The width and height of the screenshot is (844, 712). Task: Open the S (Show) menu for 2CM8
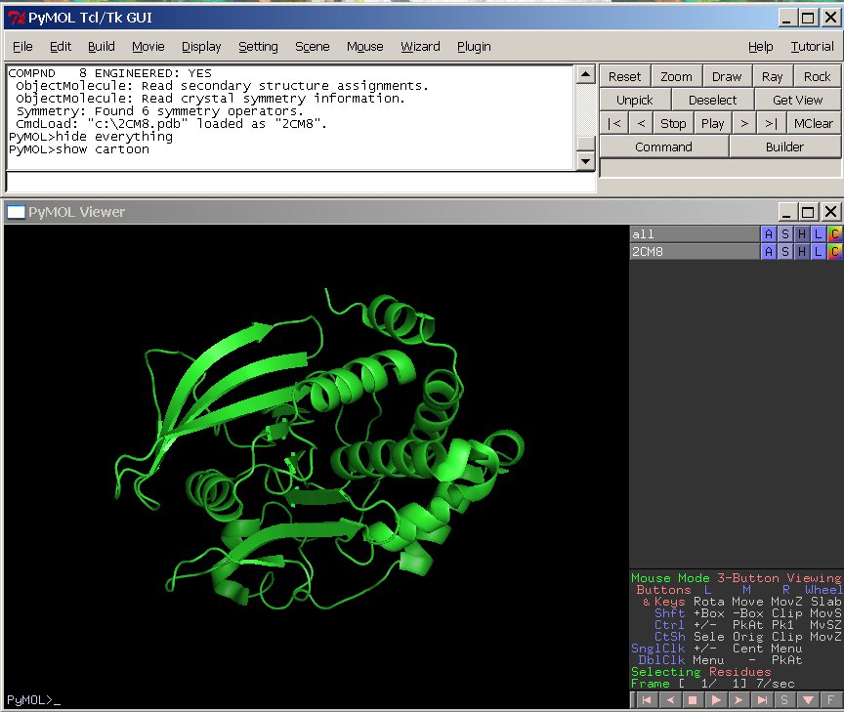pos(784,251)
